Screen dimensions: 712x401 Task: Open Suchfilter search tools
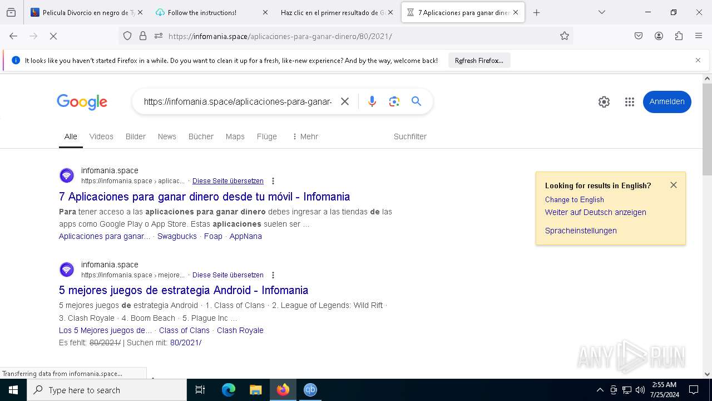click(x=410, y=136)
